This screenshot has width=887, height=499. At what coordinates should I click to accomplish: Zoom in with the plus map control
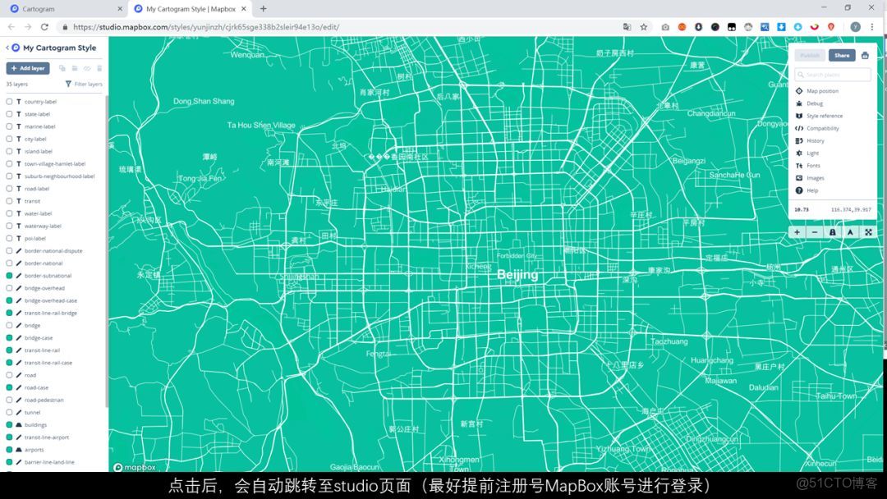tap(797, 232)
